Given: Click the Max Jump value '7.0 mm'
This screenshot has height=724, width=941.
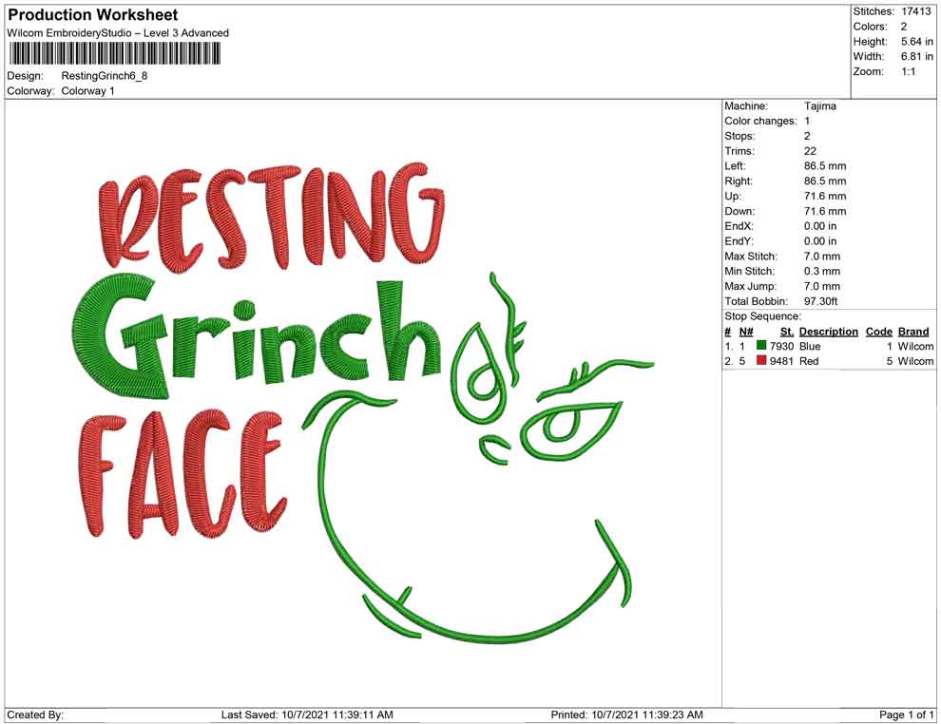Looking at the screenshot, I should coord(822,286).
